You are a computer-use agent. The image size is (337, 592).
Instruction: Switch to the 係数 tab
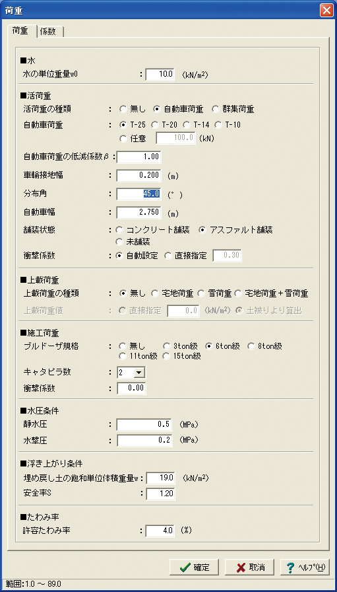(51, 32)
